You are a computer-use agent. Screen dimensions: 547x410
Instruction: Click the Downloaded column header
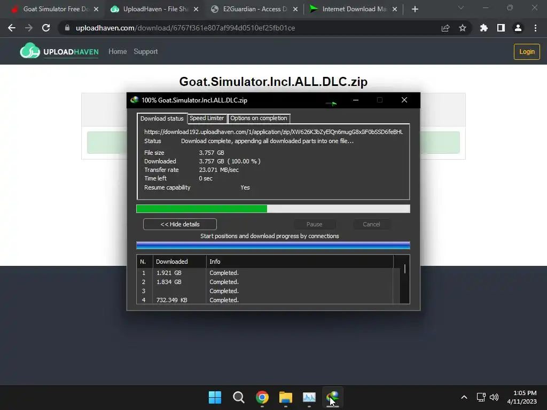pyautogui.click(x=179, y=262)
